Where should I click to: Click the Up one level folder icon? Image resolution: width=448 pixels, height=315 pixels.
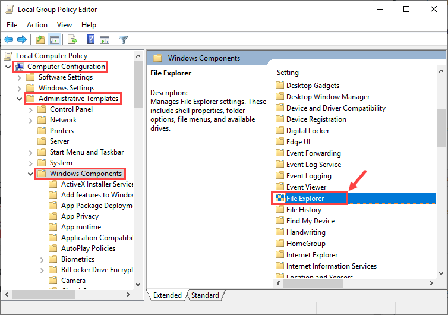40,40
